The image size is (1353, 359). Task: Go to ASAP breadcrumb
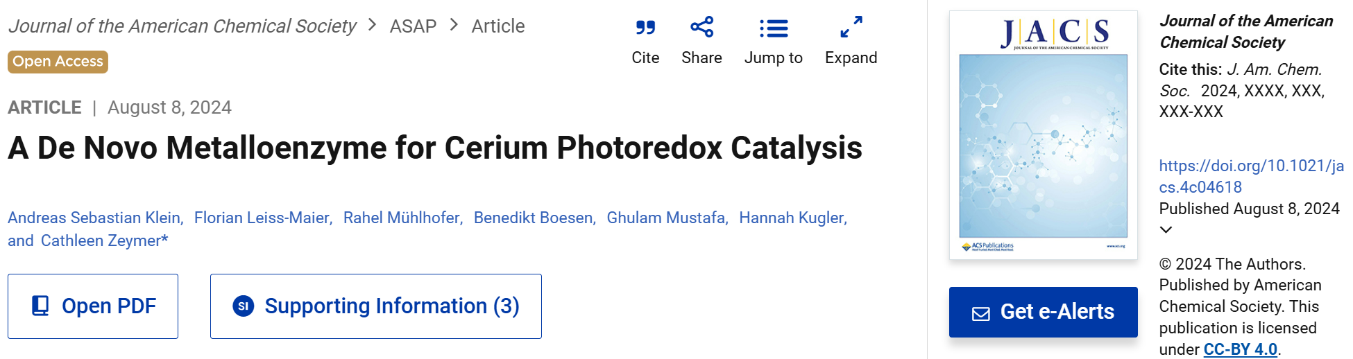(413, 26)
